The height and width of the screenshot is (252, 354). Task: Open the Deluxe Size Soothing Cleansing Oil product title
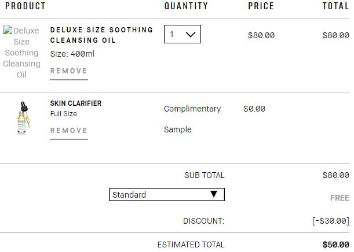coord(101,35)
